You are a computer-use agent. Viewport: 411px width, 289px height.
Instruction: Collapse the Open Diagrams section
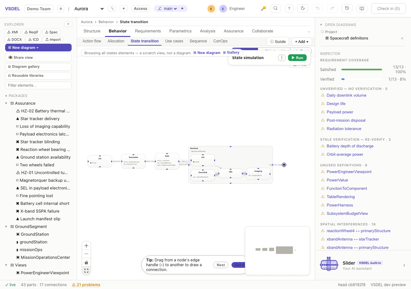321,25
